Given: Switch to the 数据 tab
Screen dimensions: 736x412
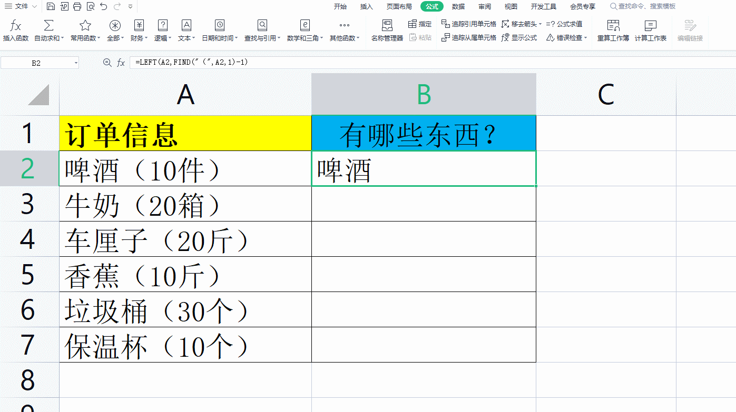Looking at the screenshot, I should [458, 7].
